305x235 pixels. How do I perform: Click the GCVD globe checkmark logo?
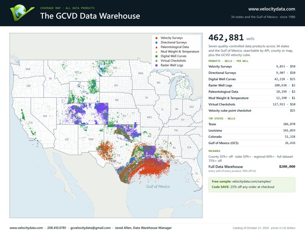click(22, 13)
